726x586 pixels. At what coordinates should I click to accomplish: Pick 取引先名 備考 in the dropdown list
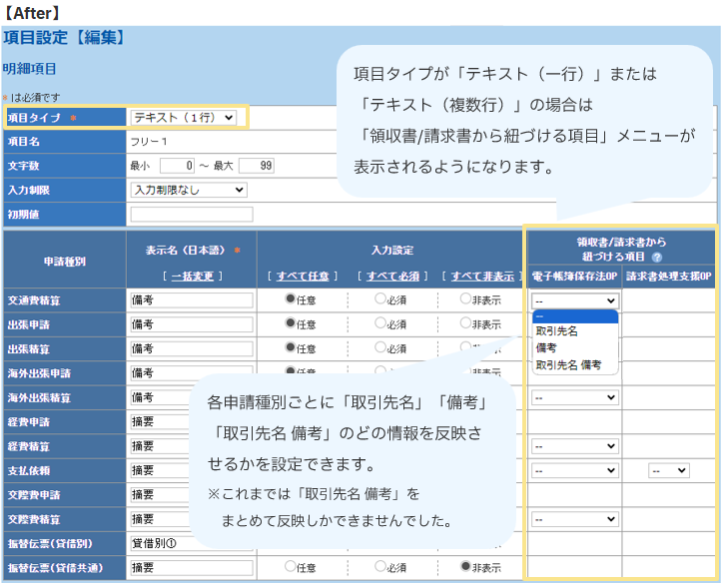[x=569, y=365]
